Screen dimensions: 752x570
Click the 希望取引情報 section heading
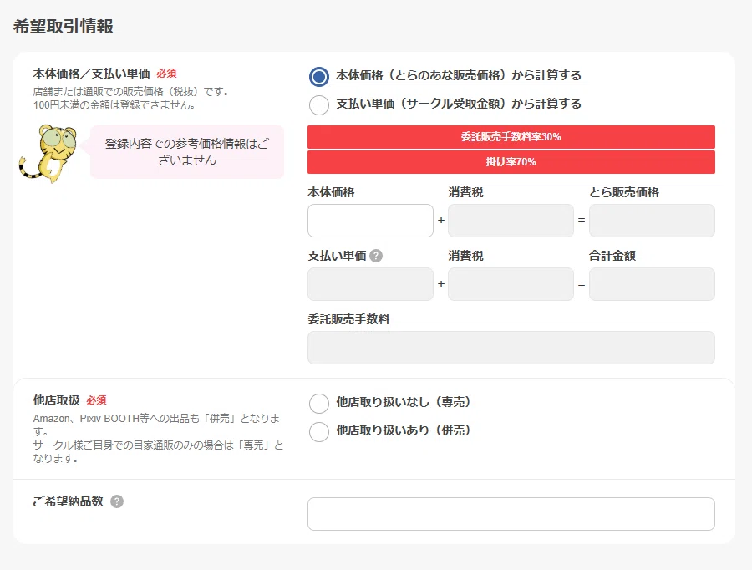click(x=64, y=27)
